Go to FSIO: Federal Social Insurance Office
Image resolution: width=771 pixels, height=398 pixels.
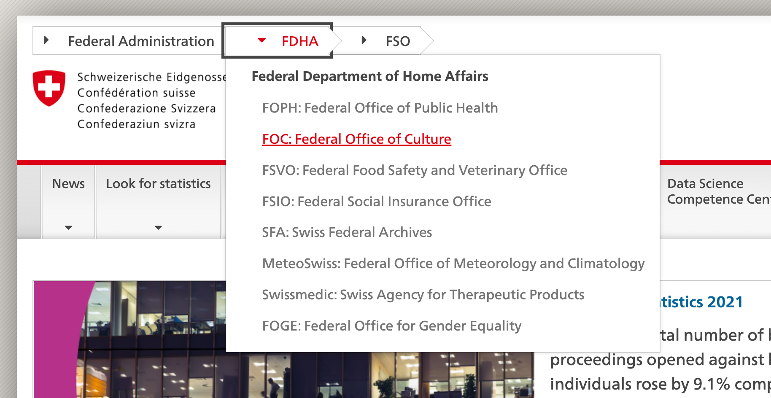(376, 202)
